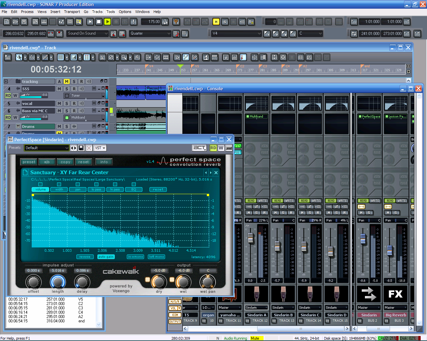The image size is (427, 341).
Task: Select the Select tool in Track view toolbar
Action: (19, 57)
